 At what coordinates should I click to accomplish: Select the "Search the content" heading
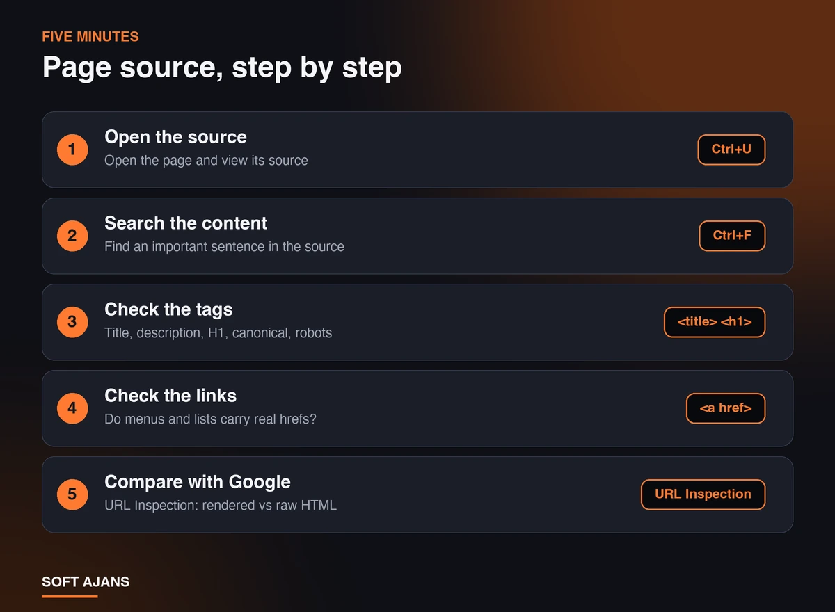(186, 223)
